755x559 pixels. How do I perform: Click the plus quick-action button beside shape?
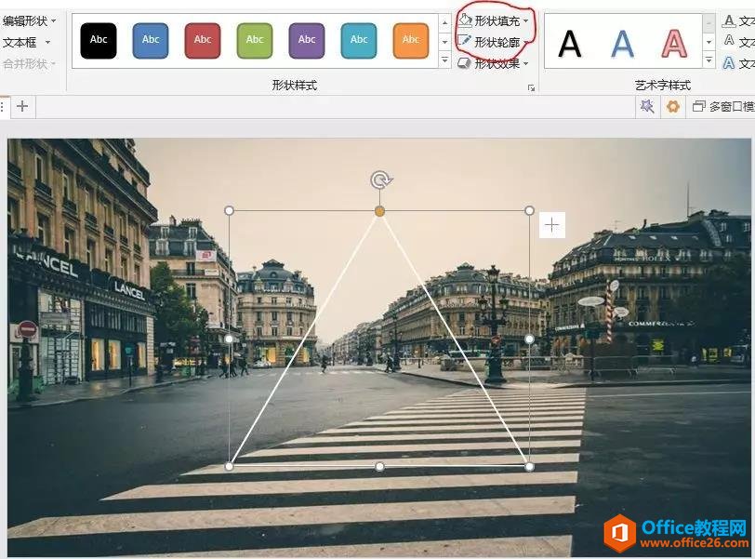(551, 225)
